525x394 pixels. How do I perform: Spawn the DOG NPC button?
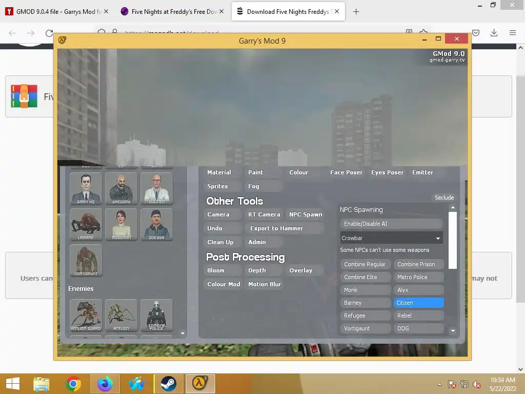pos(418,328)
